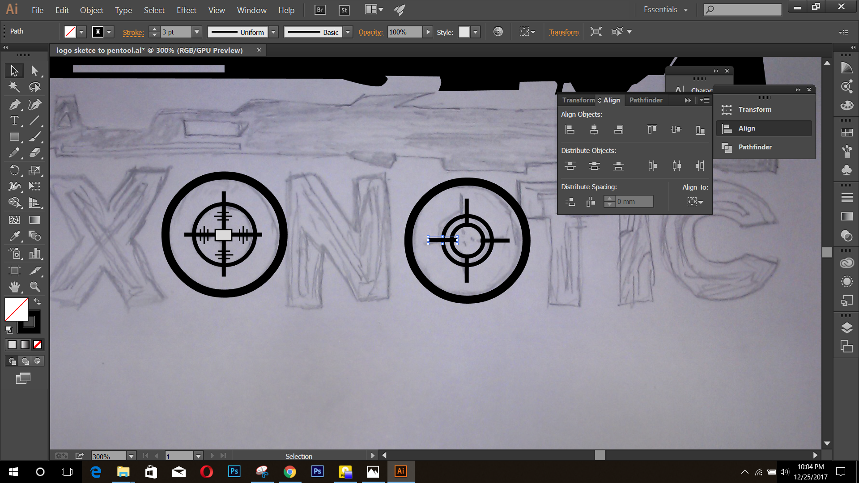
Task: Click Horizontal Align Right in Align panel
Action: coord(619,130)
